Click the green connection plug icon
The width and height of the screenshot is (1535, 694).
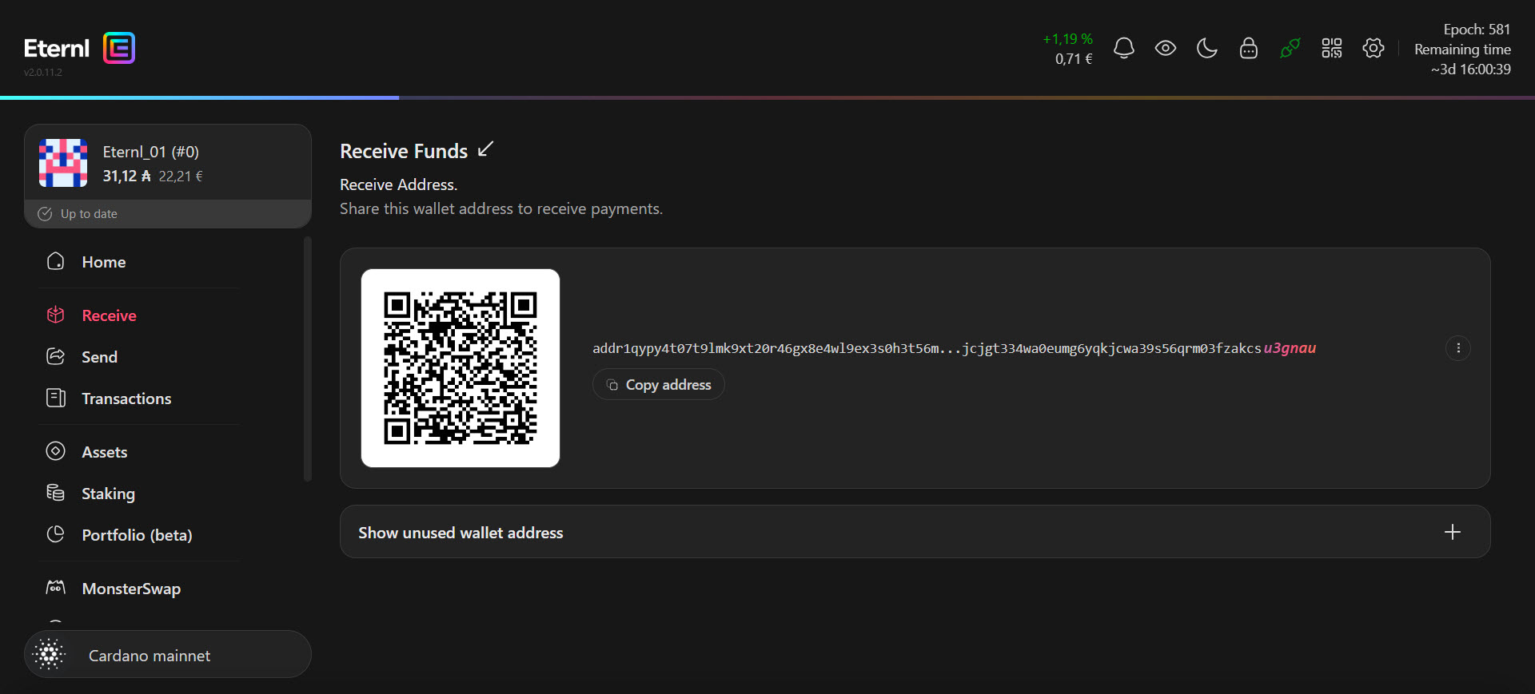pos(1290,49)
